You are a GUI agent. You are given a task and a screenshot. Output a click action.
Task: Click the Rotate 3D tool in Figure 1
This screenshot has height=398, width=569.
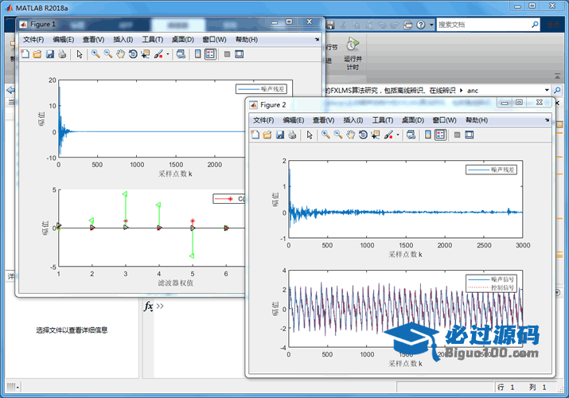tap(133, 54)
